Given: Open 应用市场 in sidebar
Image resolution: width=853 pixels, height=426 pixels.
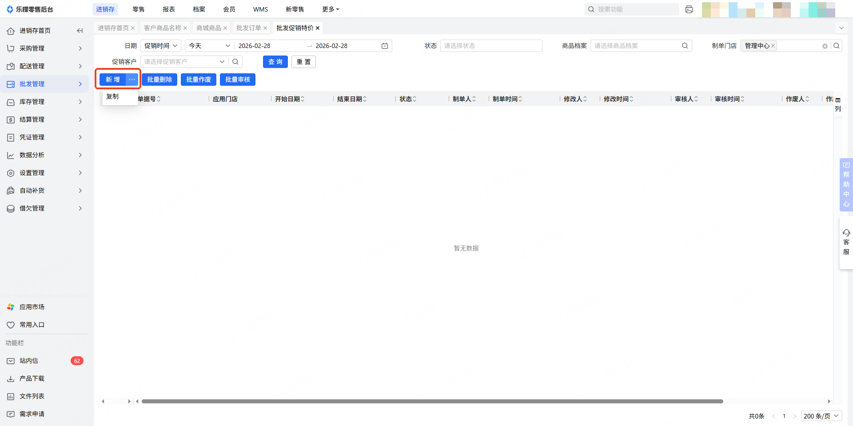Looking at the screenshot, I should (x=44, y=307).
